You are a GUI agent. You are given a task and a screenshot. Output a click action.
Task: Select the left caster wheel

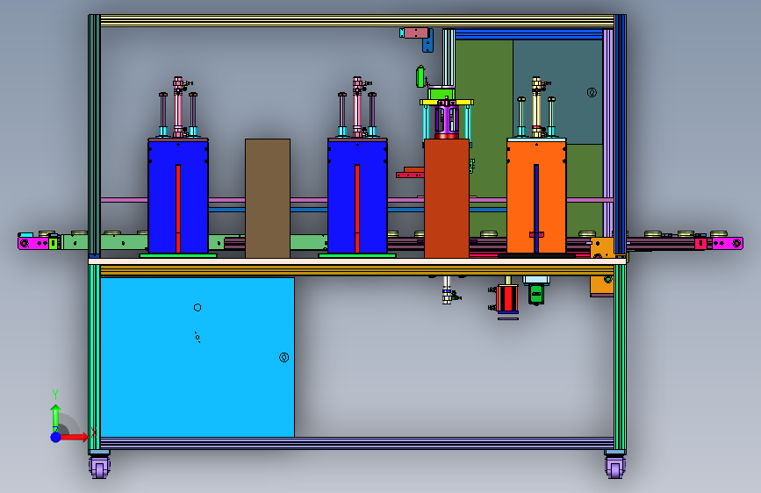[99, 467]
